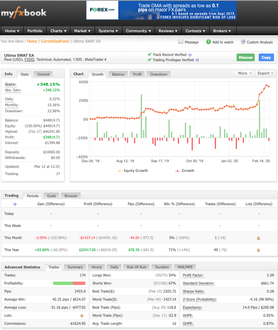Switch to the Stats tab

25,74
